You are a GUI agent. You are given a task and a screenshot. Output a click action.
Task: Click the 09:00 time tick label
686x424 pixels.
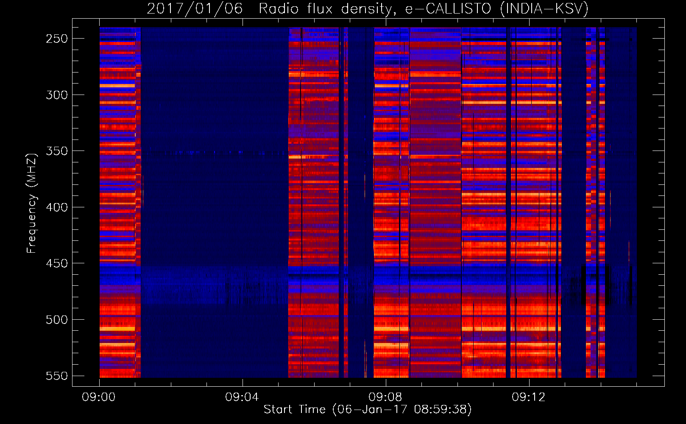pos(99,397)
